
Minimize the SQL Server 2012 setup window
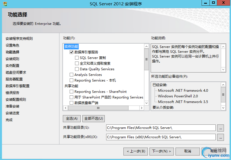[x=206, y=3]
